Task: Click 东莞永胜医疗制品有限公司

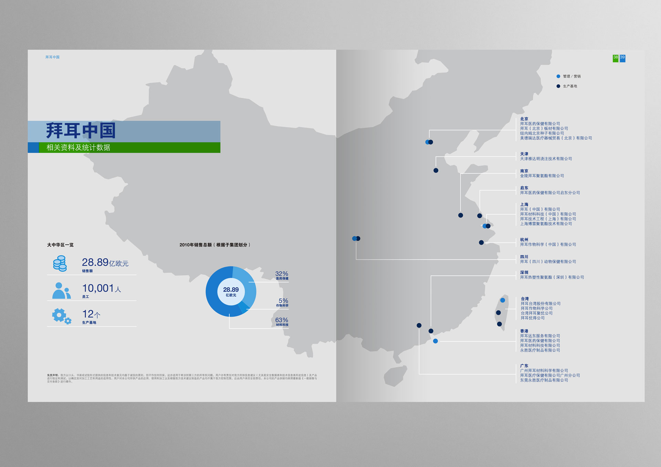Action: pos(544,380)
